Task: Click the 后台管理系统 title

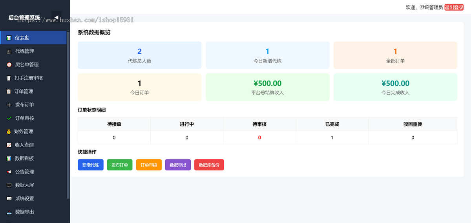Action: click(24, 18)
